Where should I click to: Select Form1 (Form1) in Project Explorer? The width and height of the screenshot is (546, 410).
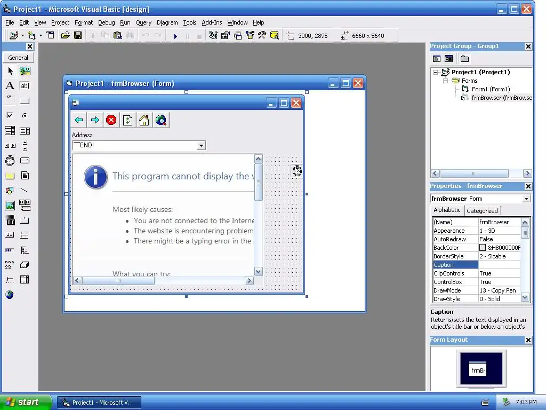tap(491, 89)
